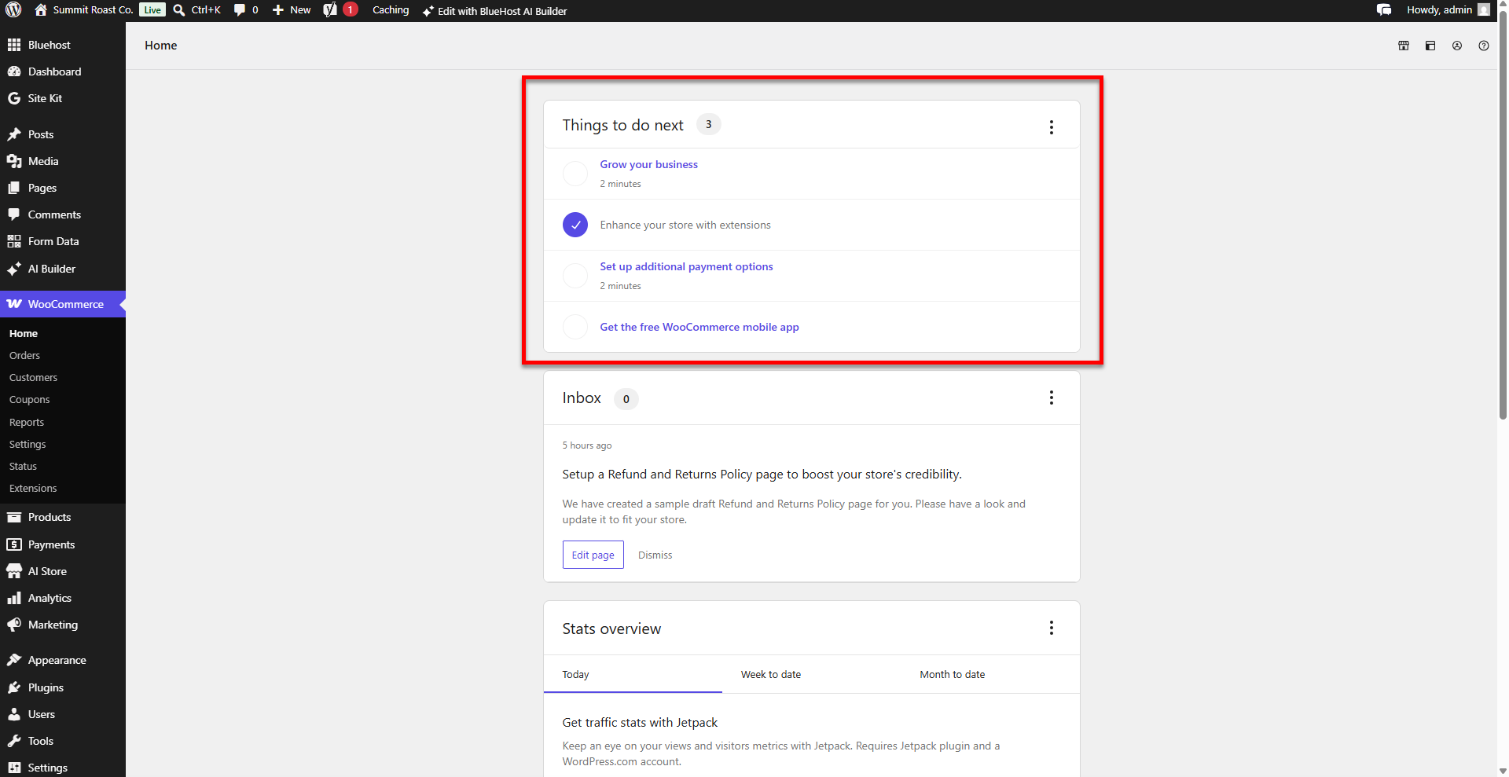Open Things to do next options menu
The width and height of the screenshot is (1509, 777).
click(x=1051, y=126)
